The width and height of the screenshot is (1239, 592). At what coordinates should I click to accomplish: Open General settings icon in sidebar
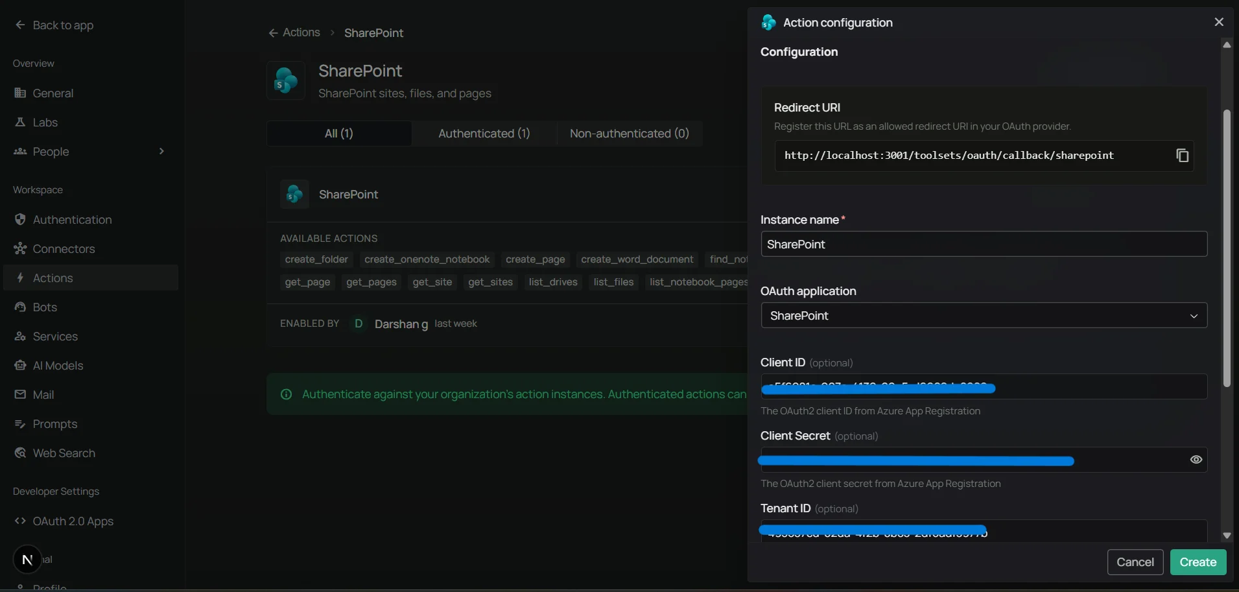tap(20, 93)
